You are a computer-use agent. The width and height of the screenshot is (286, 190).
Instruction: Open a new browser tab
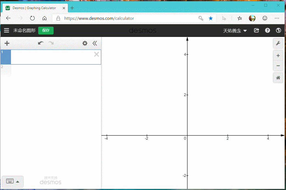pyautogui.click(x=72, y=8)
